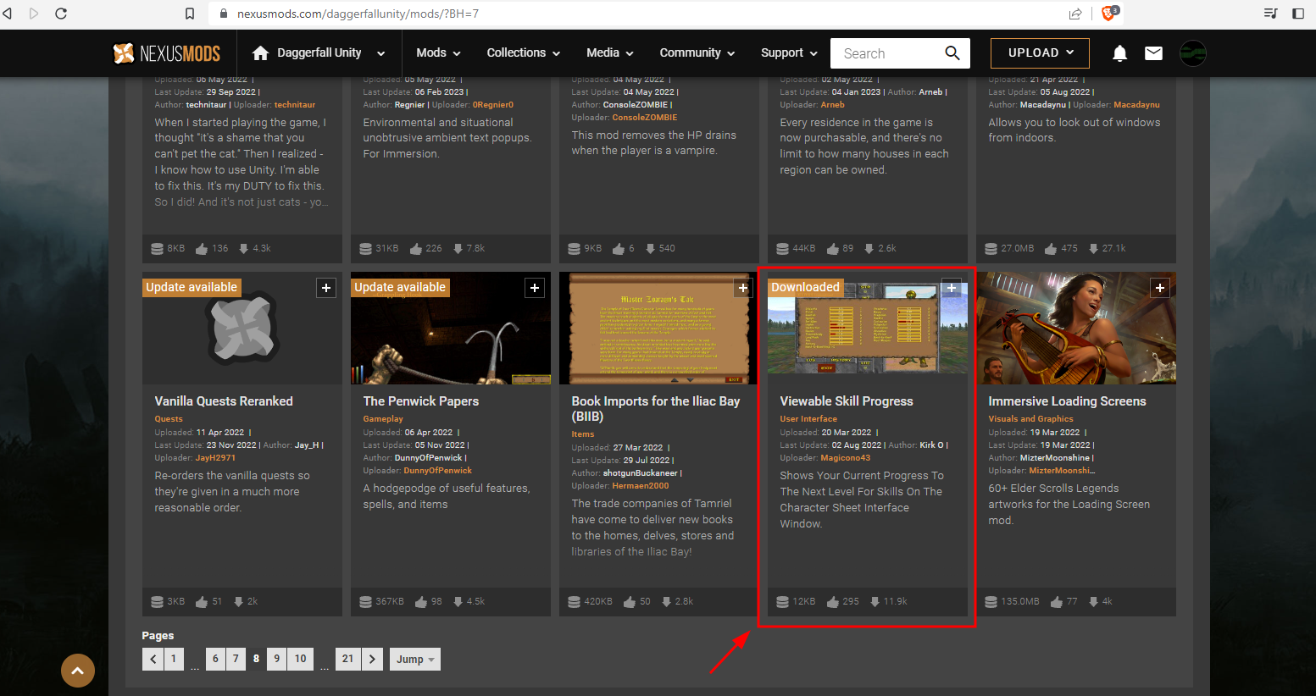The height and width of the screenshot is (696, 1316).
Task: Open the Viewable Skill Progress mod title
Action: coord(847,401)
